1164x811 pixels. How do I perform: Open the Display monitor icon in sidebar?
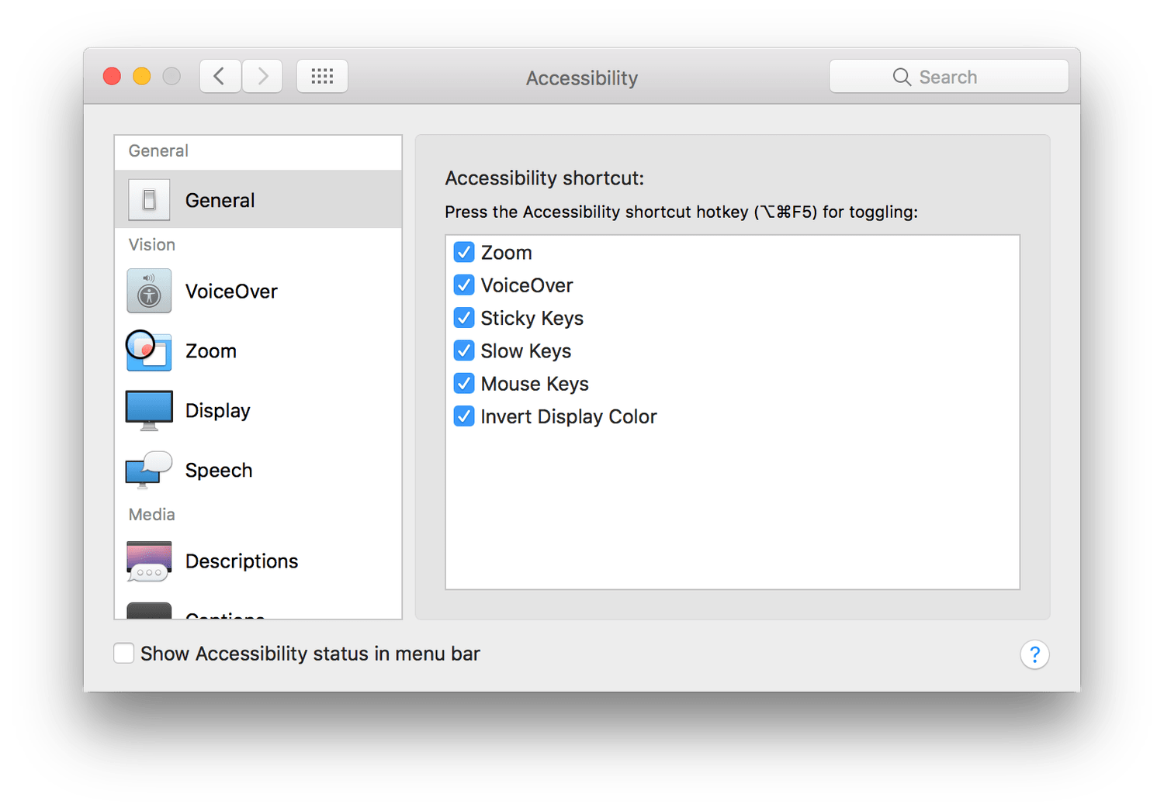tap(149, 411)
